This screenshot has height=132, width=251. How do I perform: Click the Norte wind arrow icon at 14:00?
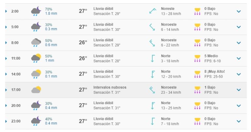[x=153, y=74]
